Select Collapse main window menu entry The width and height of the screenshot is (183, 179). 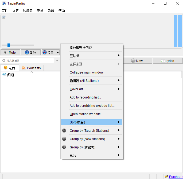pyautogui.click(x=87, y=72)
